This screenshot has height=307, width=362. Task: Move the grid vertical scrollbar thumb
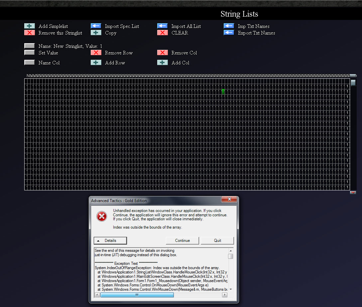point(353,83)
